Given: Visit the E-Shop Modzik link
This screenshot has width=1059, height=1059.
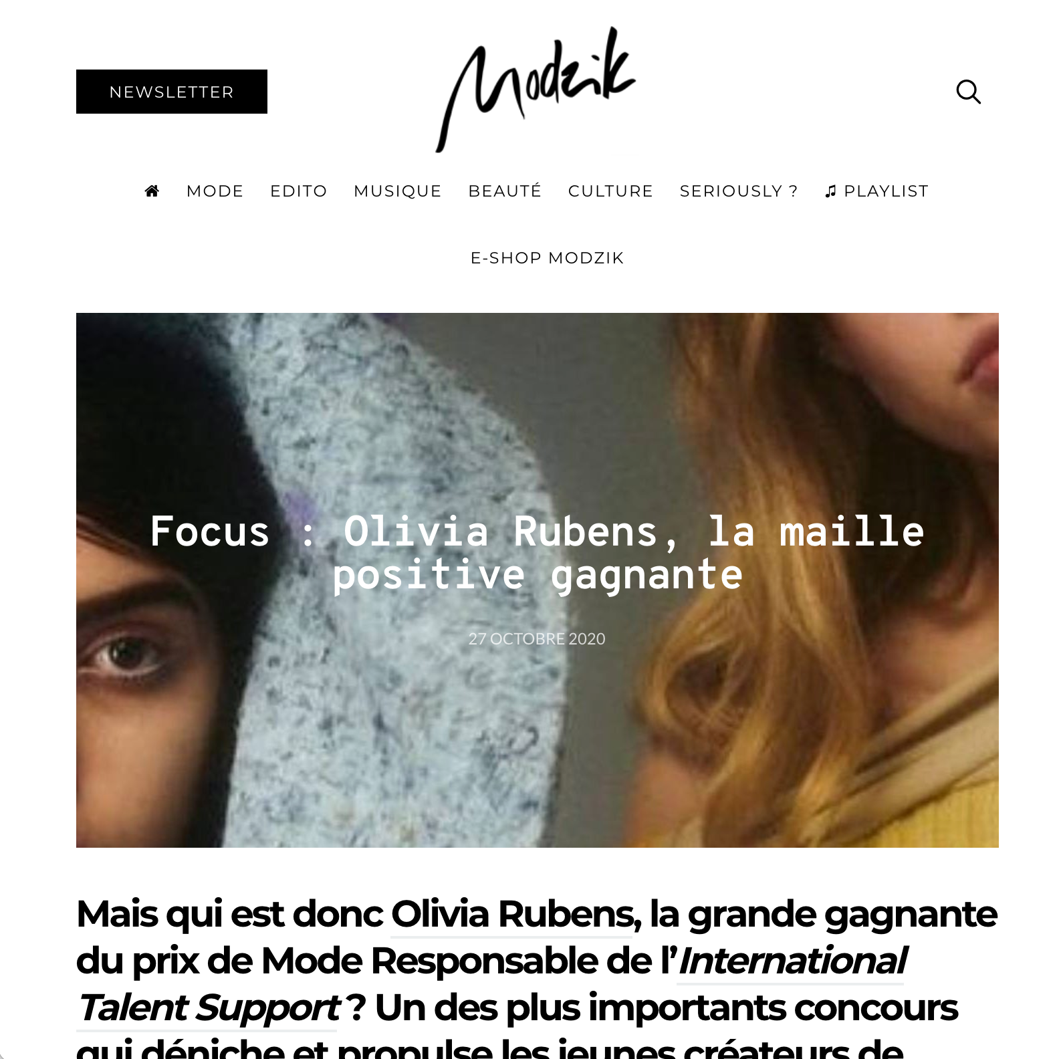Looking at the screenshot, I should (x=548, y=258).
